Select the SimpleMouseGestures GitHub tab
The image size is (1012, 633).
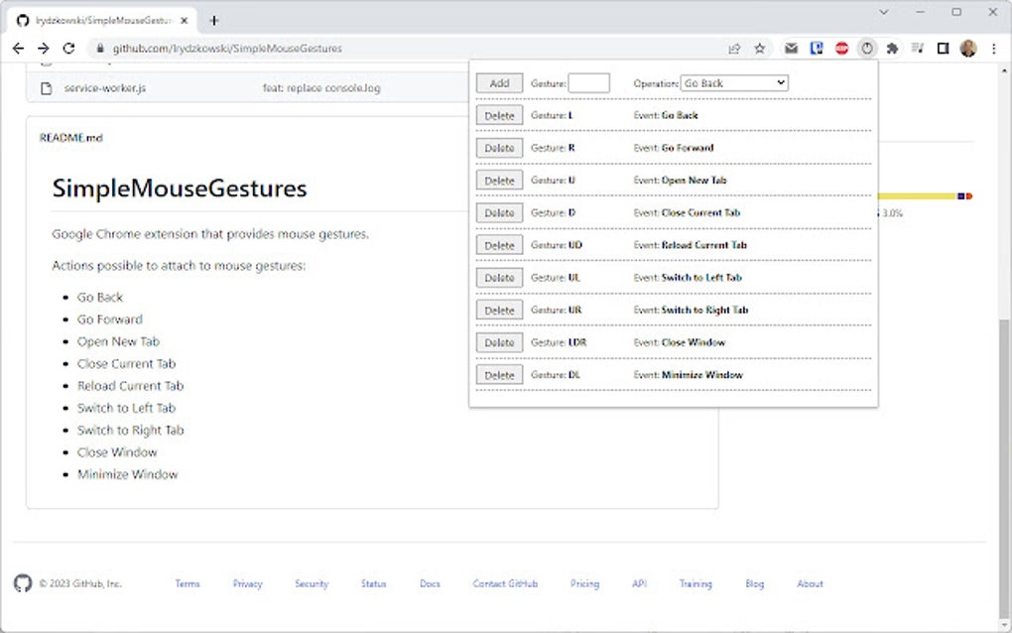click(x=99, y=20)
